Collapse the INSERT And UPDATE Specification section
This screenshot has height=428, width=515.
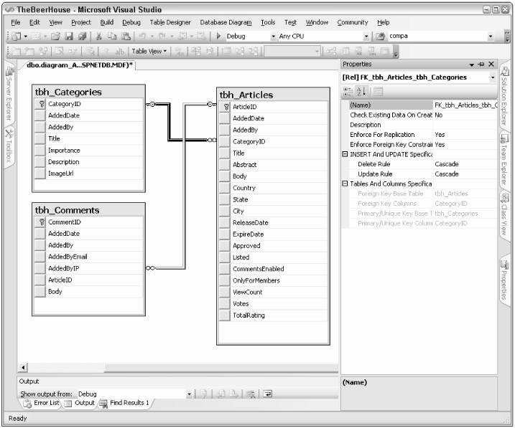coord(345,155)
